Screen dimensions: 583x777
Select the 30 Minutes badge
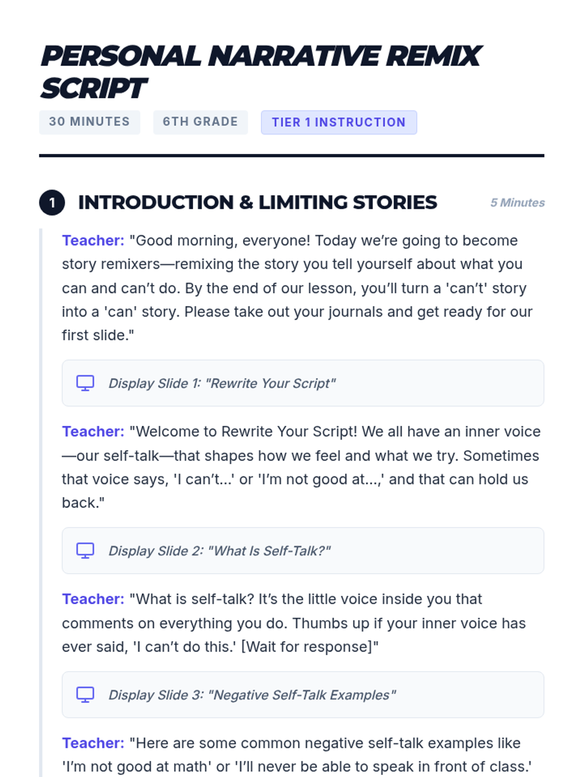pyautogui.click(x=89, y=122)
